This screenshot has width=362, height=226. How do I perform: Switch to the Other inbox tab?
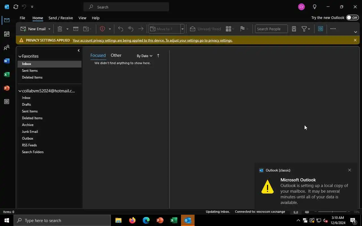[116, 55]
